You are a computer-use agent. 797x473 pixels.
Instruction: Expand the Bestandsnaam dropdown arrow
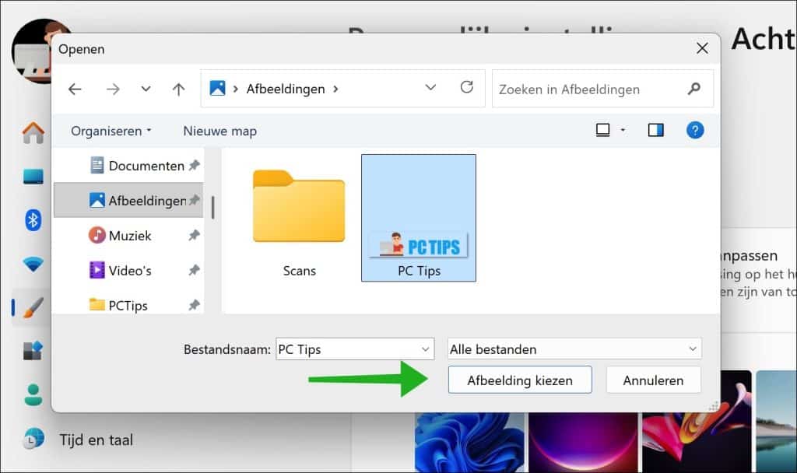(x=424, y=349)
